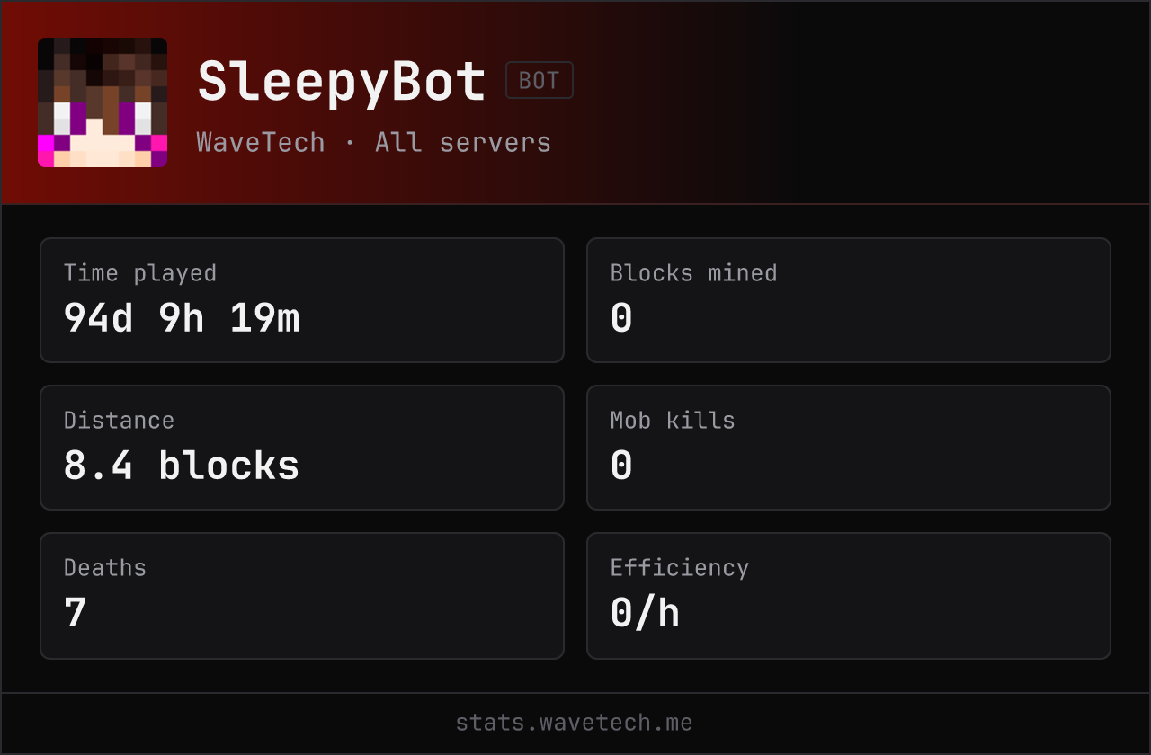Viewport: 1151px width, 755px height.
Task: Open the Efficiency stat card
Action: (849, 596)
